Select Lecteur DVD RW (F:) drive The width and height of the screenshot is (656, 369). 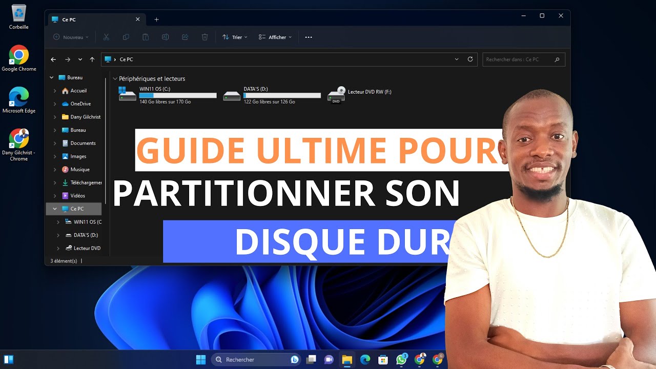click(360, 94)
